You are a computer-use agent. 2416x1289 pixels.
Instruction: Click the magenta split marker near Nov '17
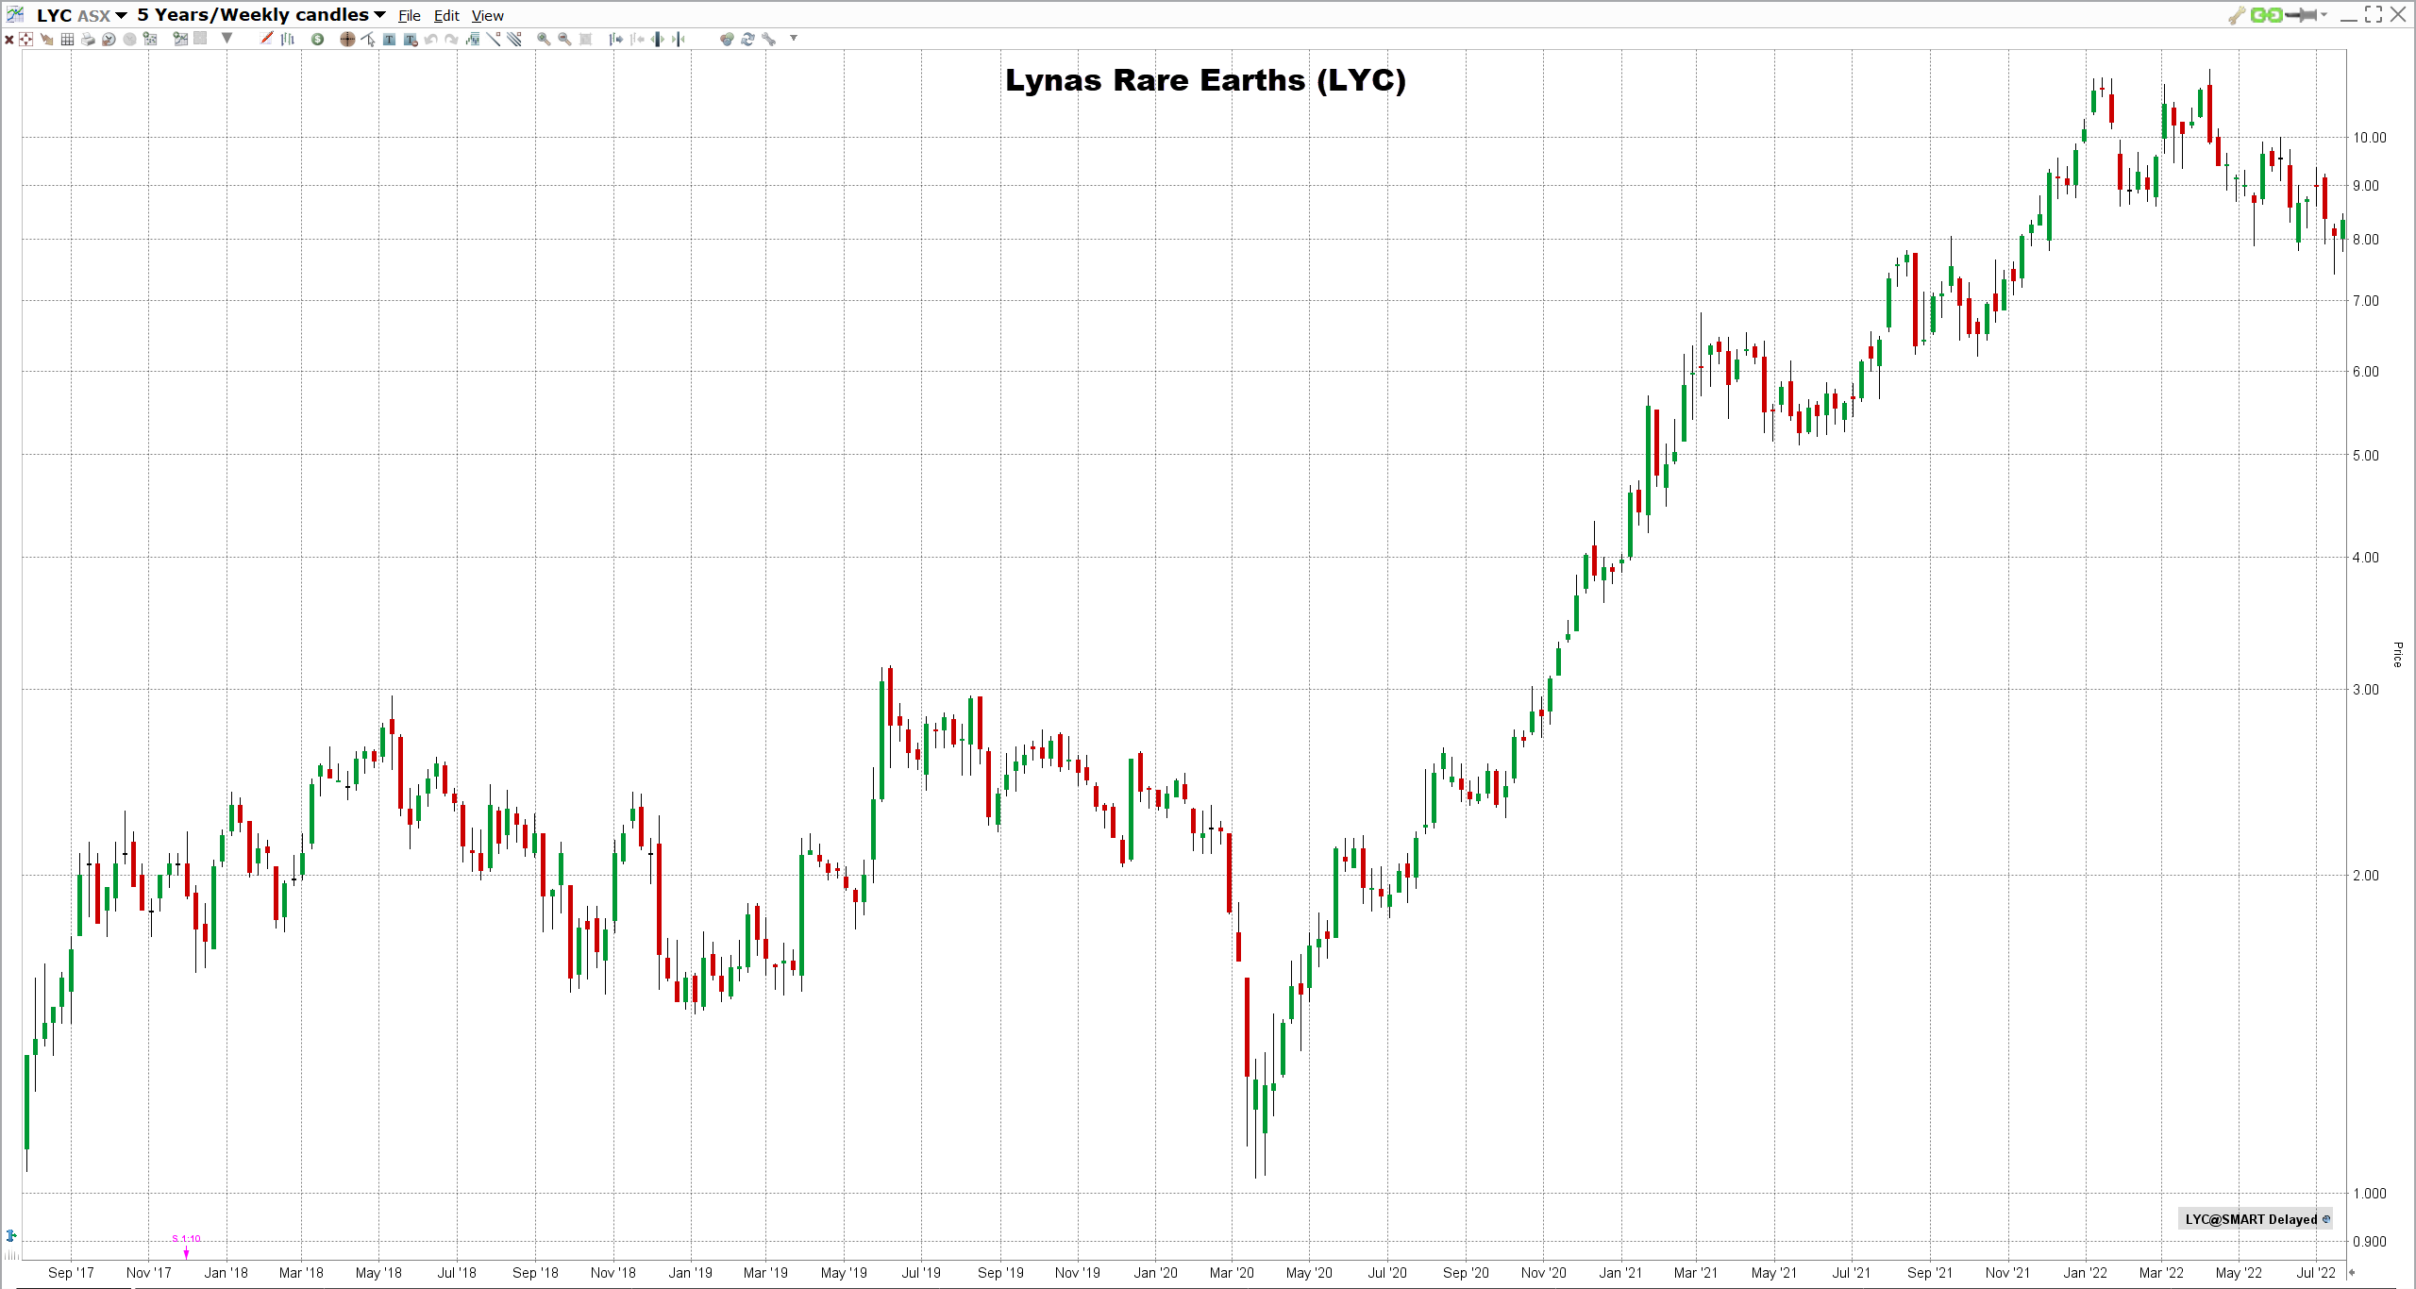[x=186, y=1253]
